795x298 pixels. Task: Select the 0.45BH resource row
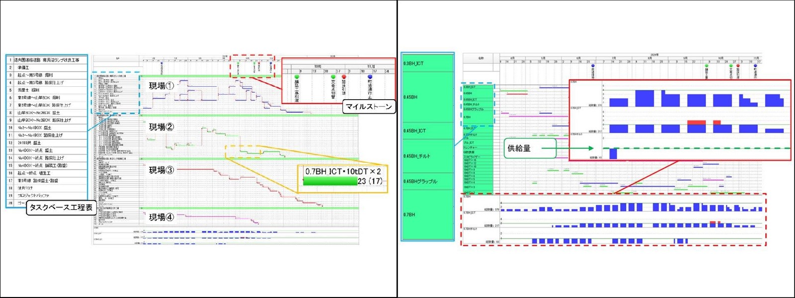[x=427, y=97]
